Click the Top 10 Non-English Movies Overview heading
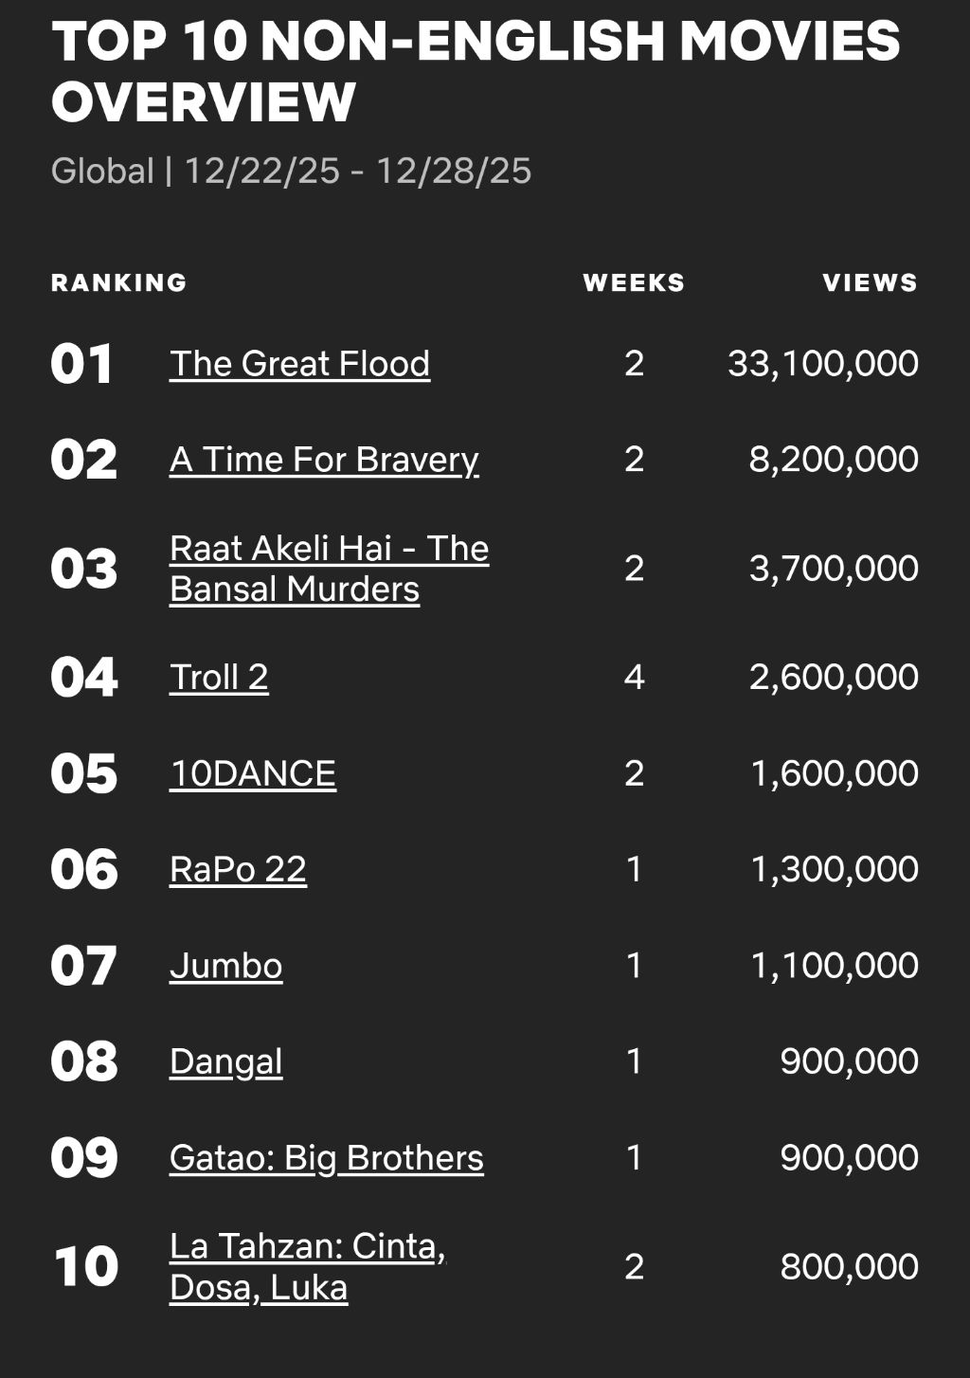970x1378 pixels. 475,71
